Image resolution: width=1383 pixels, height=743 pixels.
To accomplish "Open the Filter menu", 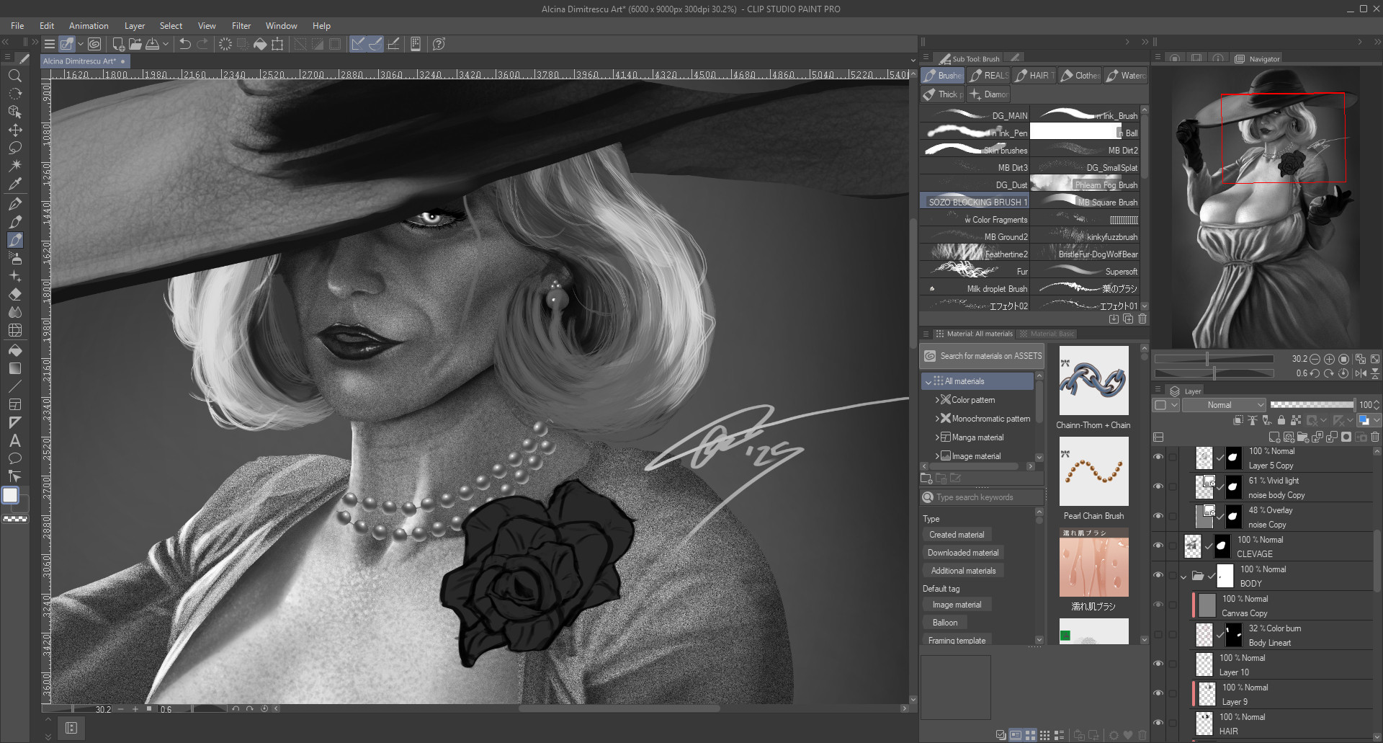I will pos(241,25).
